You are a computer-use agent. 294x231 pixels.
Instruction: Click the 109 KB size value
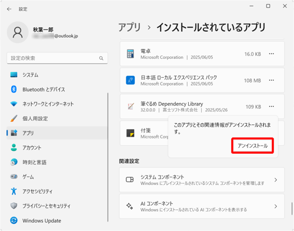click(x=253, y=107)
